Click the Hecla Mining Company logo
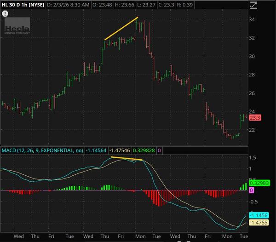276x242 pixels. [17, 26]
